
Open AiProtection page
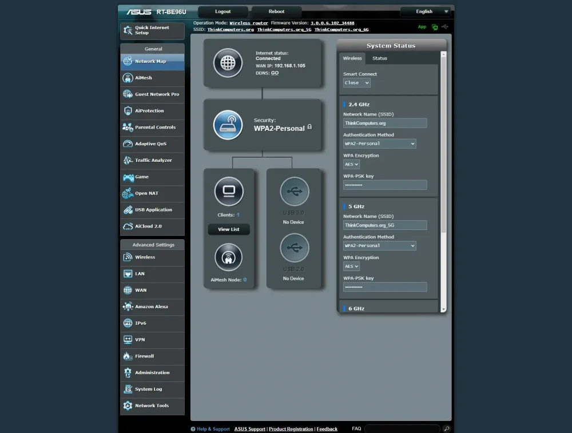[x=152, y=110]
